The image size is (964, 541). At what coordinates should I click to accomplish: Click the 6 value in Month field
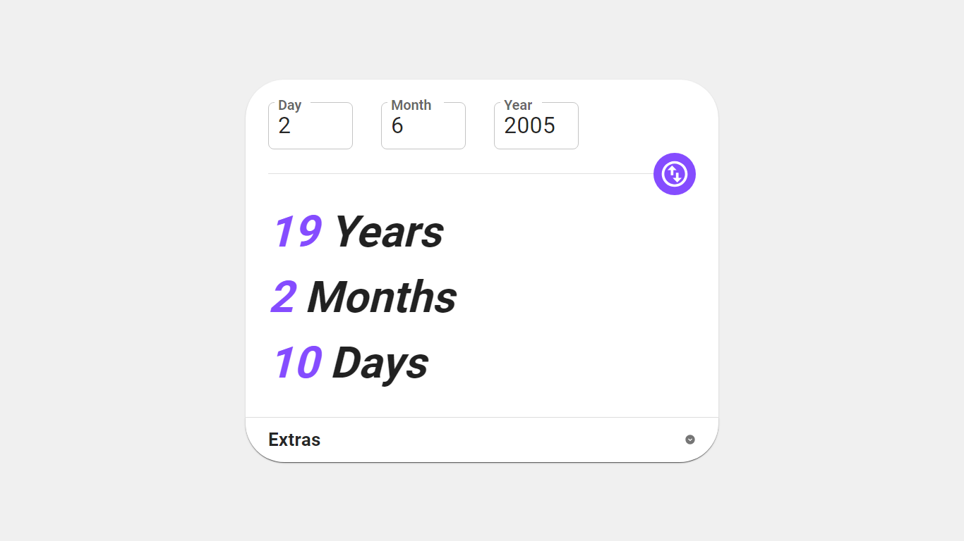click(397, 126)
